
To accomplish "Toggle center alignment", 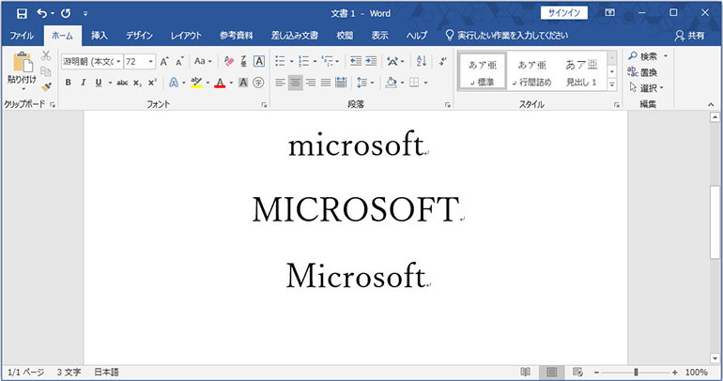I will pos(295,83).
